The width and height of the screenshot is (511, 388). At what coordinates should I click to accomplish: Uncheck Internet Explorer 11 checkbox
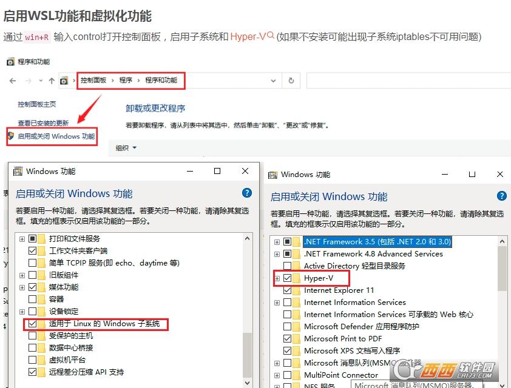pyautogui.click(x=287, y=290)
